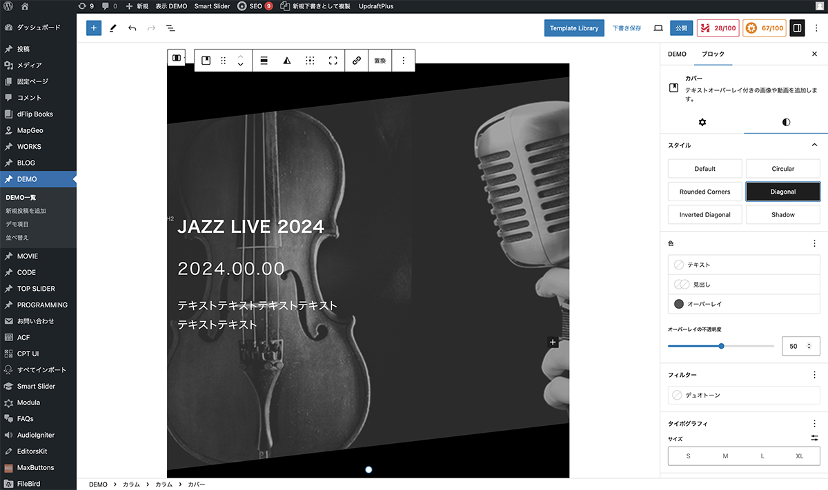
Task: Open the document overview list icon
Action: pyautogui.click(x=170, y=28)
